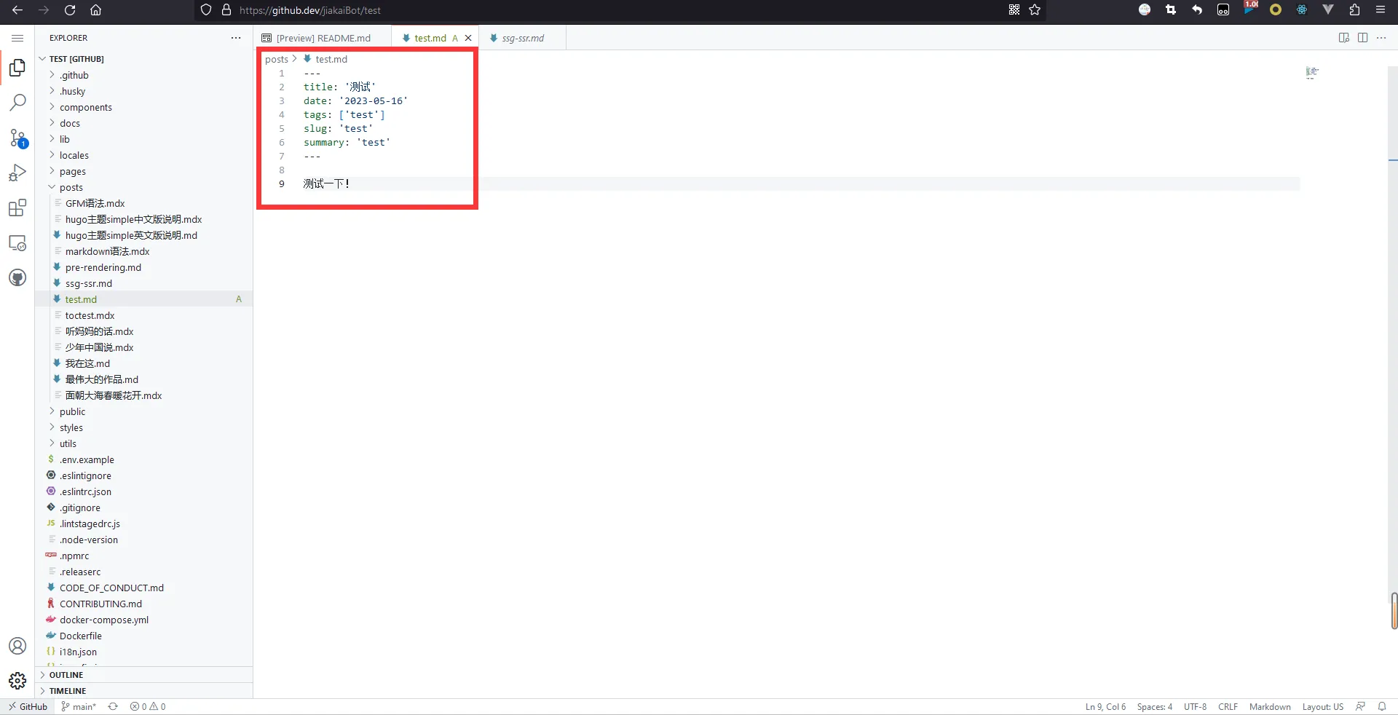The image size is (1398, 715).
Task: Change the CRLF end of line sequence
Action: [x=1228, y=706]
